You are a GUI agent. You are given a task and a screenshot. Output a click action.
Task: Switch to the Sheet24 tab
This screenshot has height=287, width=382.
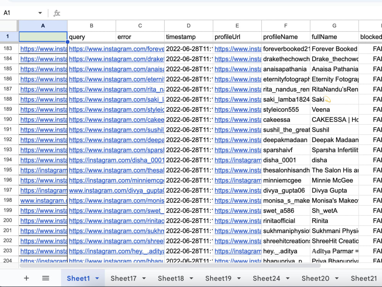click(267, 278)
